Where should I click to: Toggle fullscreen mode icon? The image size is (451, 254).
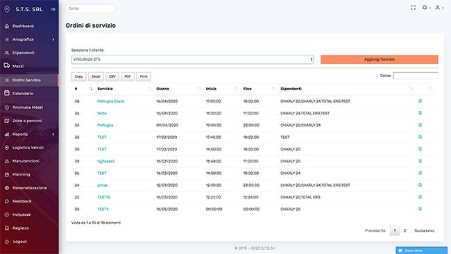pos(413,8)
